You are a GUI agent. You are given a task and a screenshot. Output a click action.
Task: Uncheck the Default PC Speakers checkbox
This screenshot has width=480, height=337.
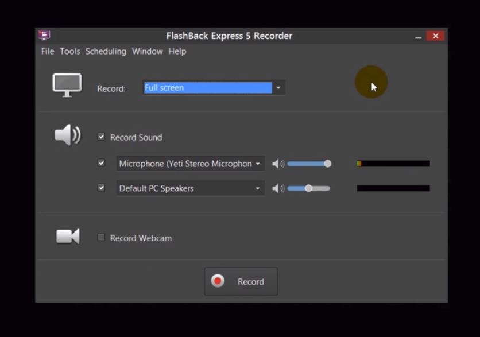(x=101, y=187)
